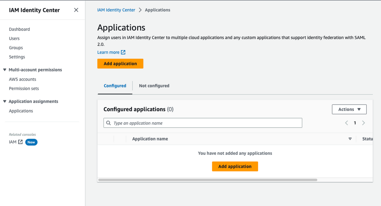Go to previous page of applications
The width and height of the screenshot is (381, 206).
[x=346, y=123]
